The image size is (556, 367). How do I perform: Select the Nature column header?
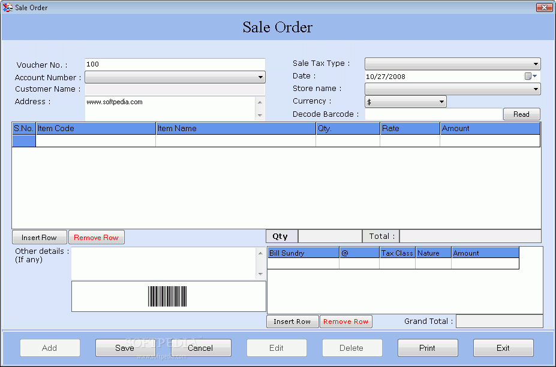pos(433,253)
